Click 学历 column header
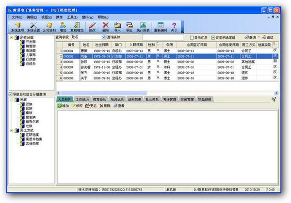291x203 pixels. point(170,45)
